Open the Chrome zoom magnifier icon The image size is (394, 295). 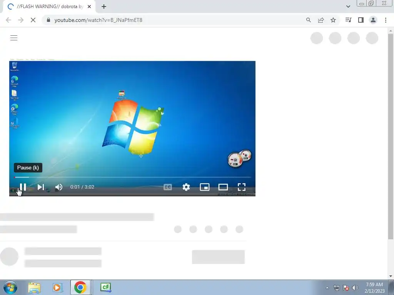tap(309, 20)
